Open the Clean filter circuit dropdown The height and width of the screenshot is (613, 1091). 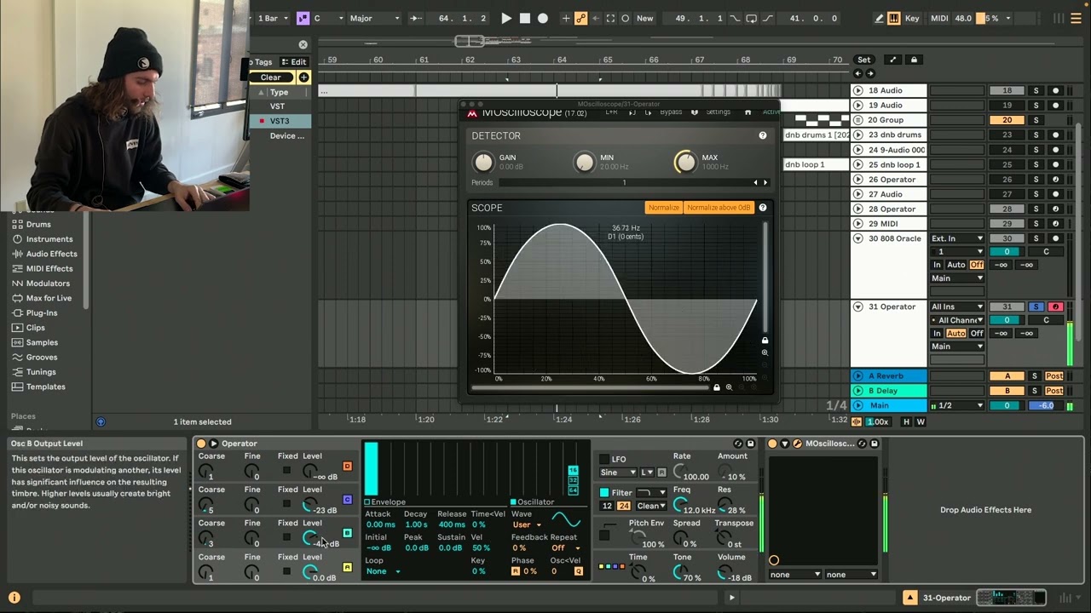651,506
